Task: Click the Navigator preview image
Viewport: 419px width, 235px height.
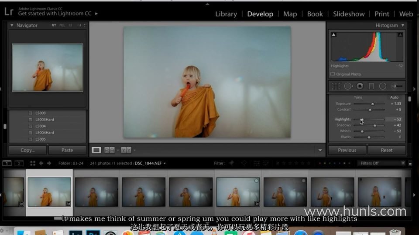Action: 48,67
